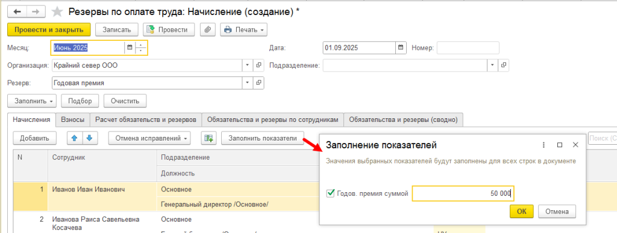Screen dimensions: 617x233
Task: Go forward with the right arrow
Action: [x=35, y=12]
